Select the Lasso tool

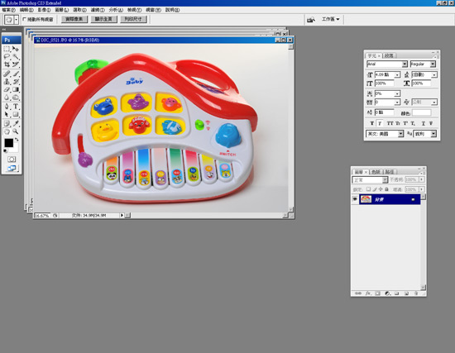point(7,56)
